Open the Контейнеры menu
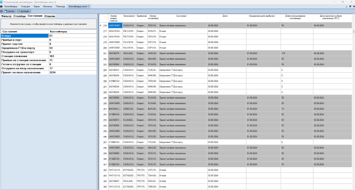The width and height of the screenshot is (355, 190). (11, 7)
